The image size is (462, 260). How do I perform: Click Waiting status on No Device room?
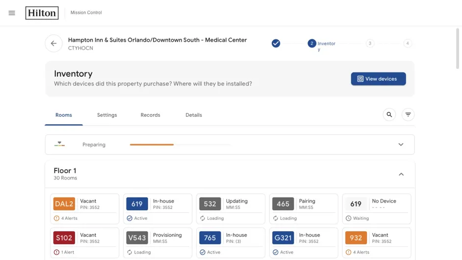tap(357, 218)
